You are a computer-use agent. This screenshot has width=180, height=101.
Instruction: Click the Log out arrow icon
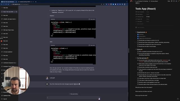[2, 99]
